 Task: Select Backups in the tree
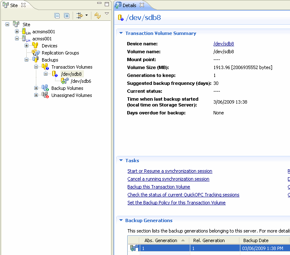tap(50, 60)
